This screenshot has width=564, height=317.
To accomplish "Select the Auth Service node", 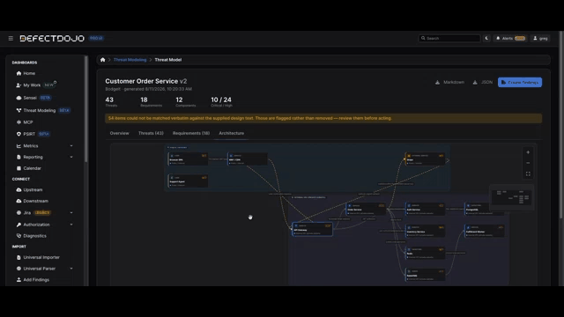I will point(425,210).
